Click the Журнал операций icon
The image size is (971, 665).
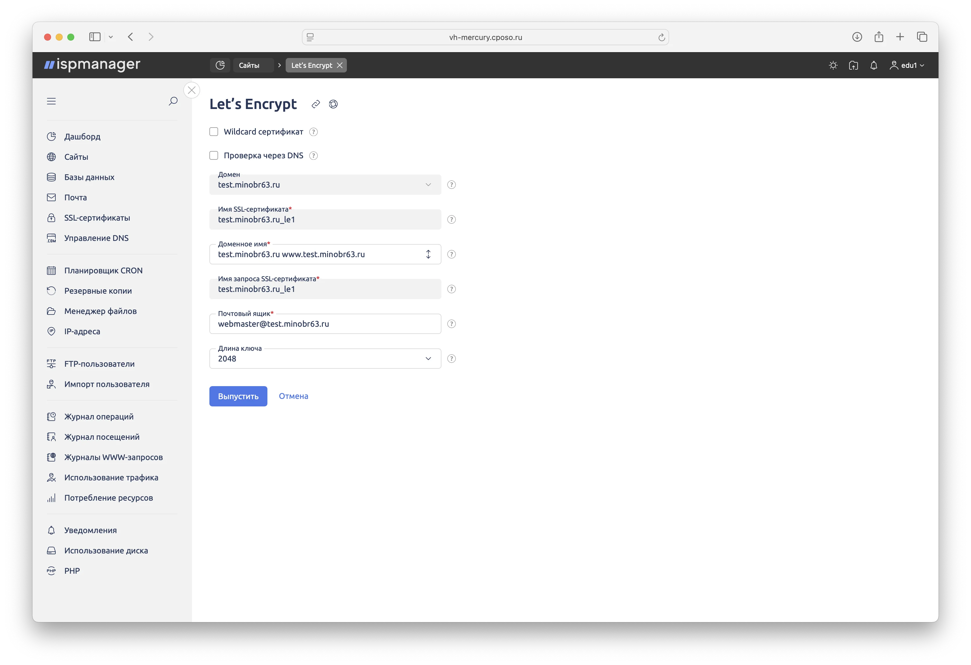pyautogui.click(x=51, y=417)
